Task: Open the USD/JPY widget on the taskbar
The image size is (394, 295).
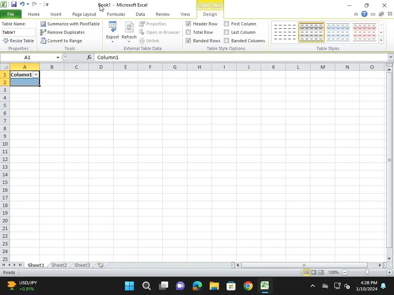Action: (x=22, y=286)
